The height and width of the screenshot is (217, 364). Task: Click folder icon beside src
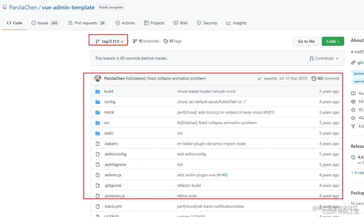(x=98, y=123)
